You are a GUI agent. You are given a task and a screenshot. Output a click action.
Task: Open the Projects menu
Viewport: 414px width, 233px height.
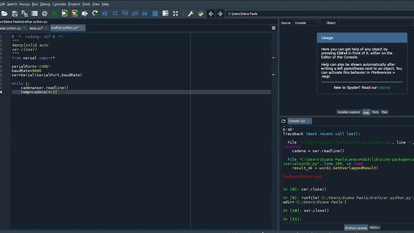tap(74, 4)
